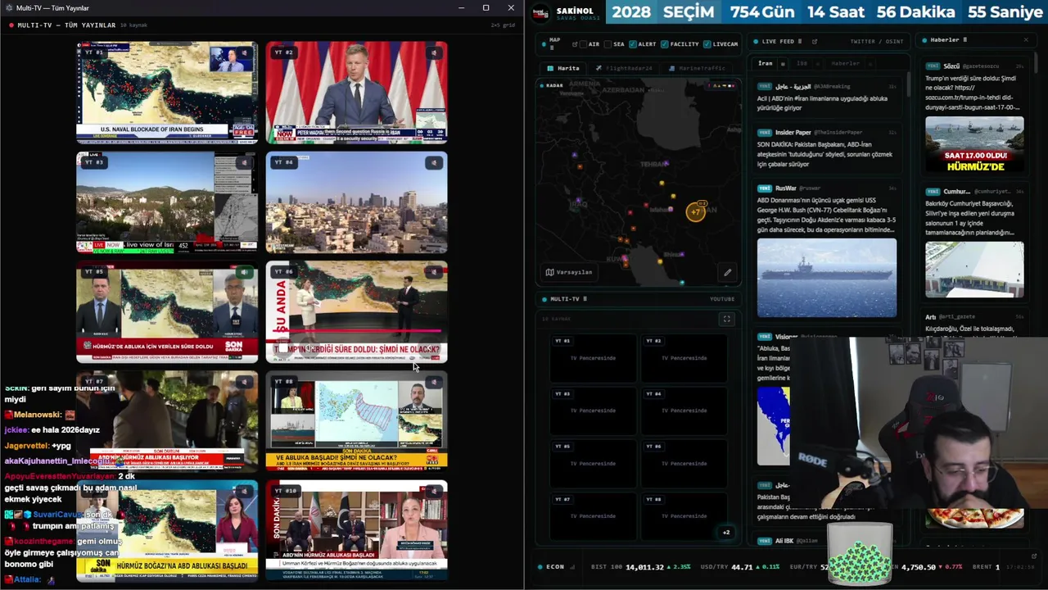
Task: Open the Insider Paper feed post
Action: (x=826, y=148)
